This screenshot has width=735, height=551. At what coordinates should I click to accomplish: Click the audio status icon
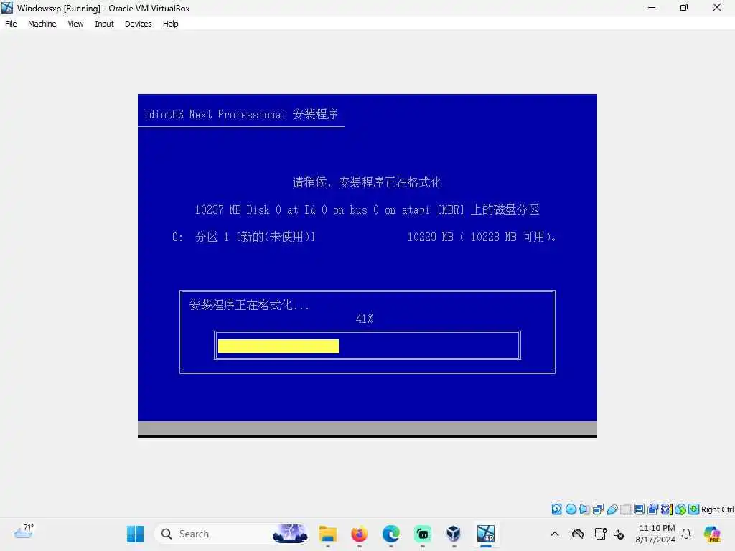pos(584,509)
